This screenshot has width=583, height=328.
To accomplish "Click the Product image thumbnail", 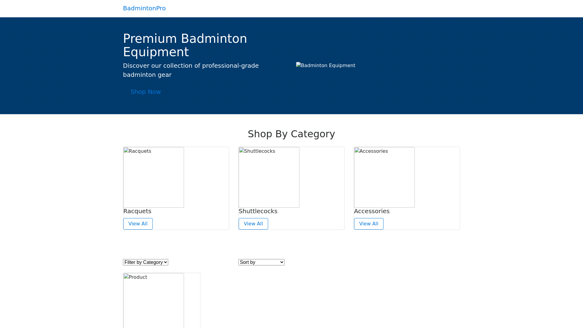I will [153, 301].
